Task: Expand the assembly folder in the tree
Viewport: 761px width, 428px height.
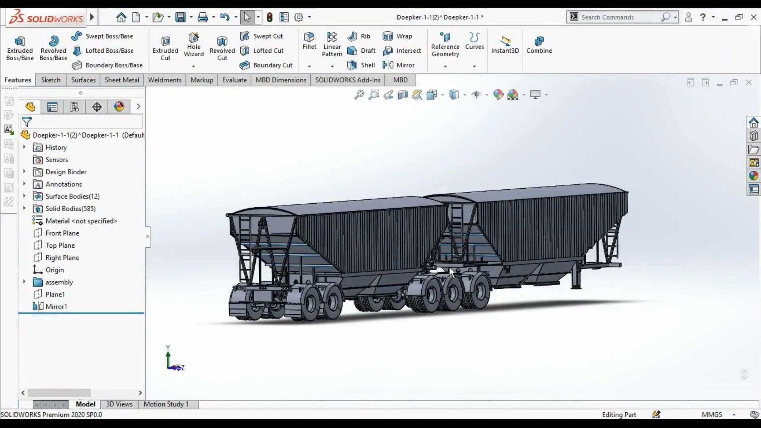Action: click(x=24, y=282)
